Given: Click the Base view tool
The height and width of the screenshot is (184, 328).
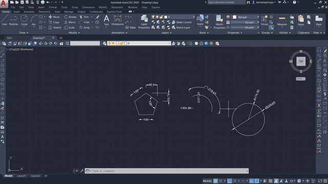Looking at the screenshot, I should click(x=319, y=20).
